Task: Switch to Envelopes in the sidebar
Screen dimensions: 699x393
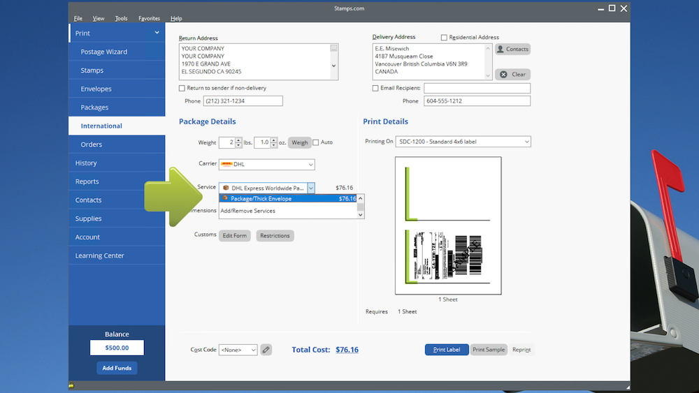Action: (96, 89)
